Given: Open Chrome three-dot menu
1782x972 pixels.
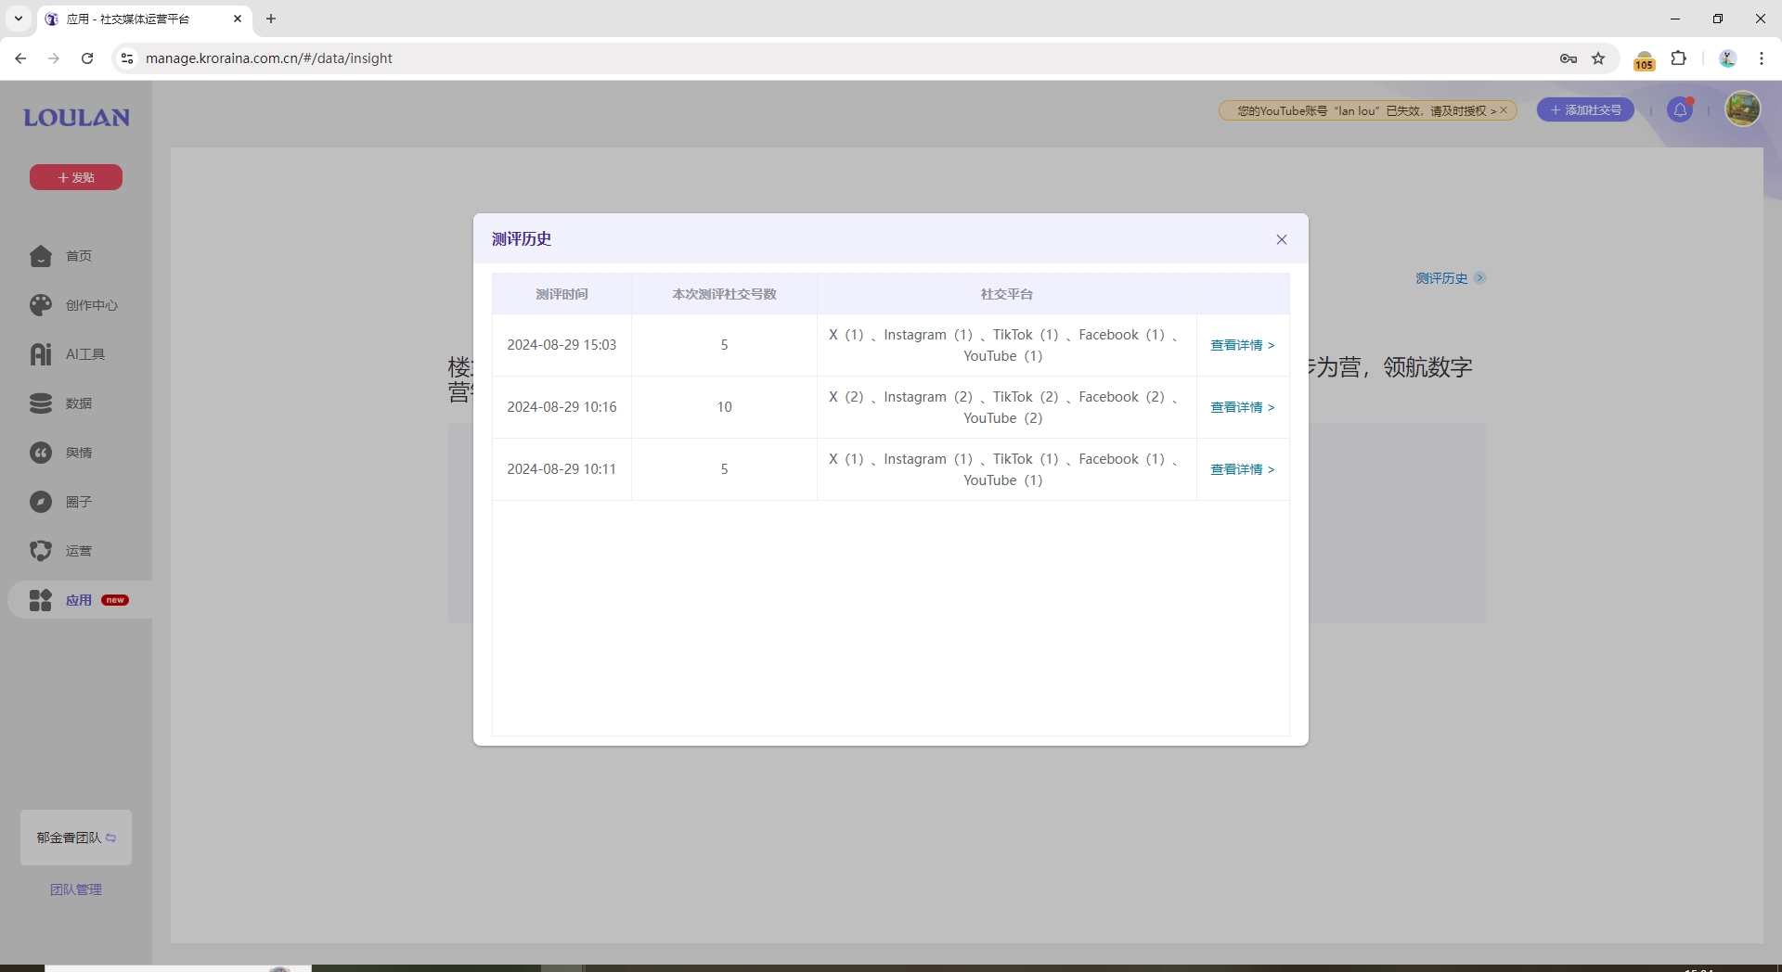Looking at the screenshot, I should pos(1762,58).
